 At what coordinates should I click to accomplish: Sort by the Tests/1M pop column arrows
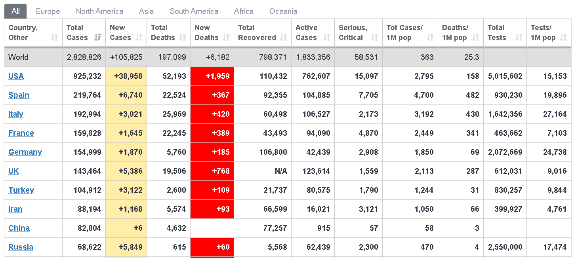pyautogui.click(x=563, y=38)
